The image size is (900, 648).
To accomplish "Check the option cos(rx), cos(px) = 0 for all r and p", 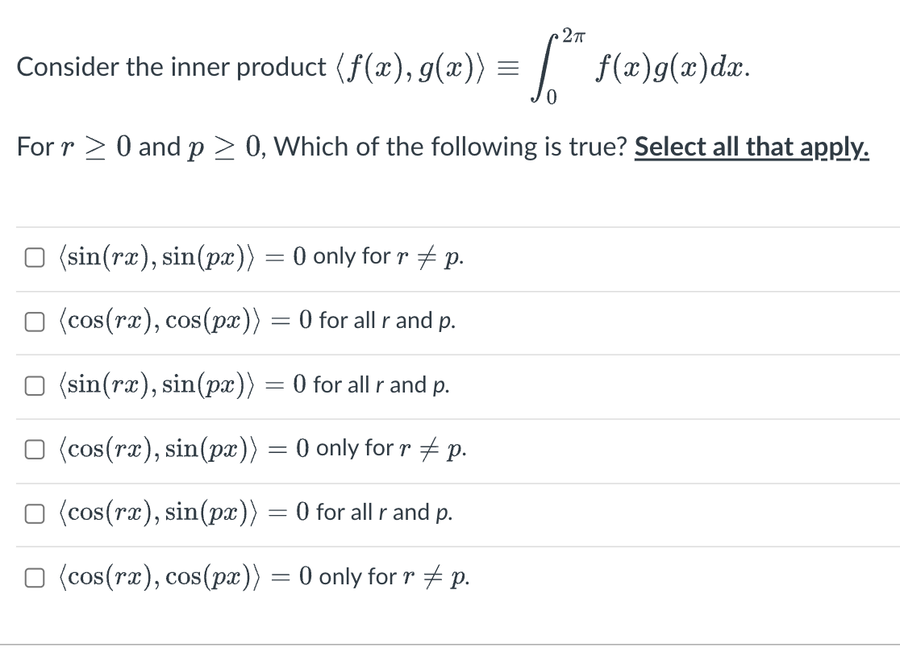I will click(35, 321).
